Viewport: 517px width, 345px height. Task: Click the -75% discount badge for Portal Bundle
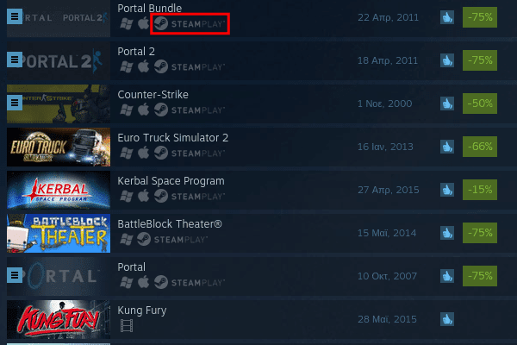coord(480,17)
